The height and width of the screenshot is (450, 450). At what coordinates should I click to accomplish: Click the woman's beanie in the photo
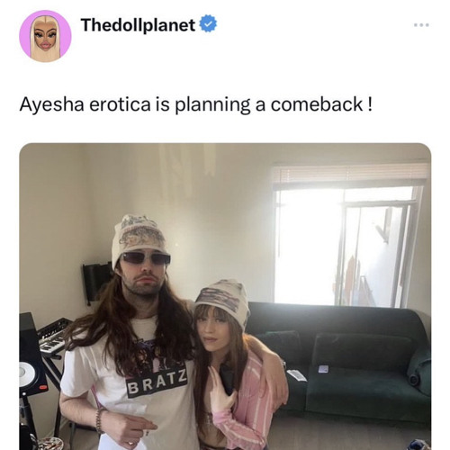click(x=223, y=300)
